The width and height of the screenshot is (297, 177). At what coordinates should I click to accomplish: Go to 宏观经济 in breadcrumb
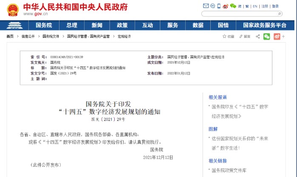(124, 36)
